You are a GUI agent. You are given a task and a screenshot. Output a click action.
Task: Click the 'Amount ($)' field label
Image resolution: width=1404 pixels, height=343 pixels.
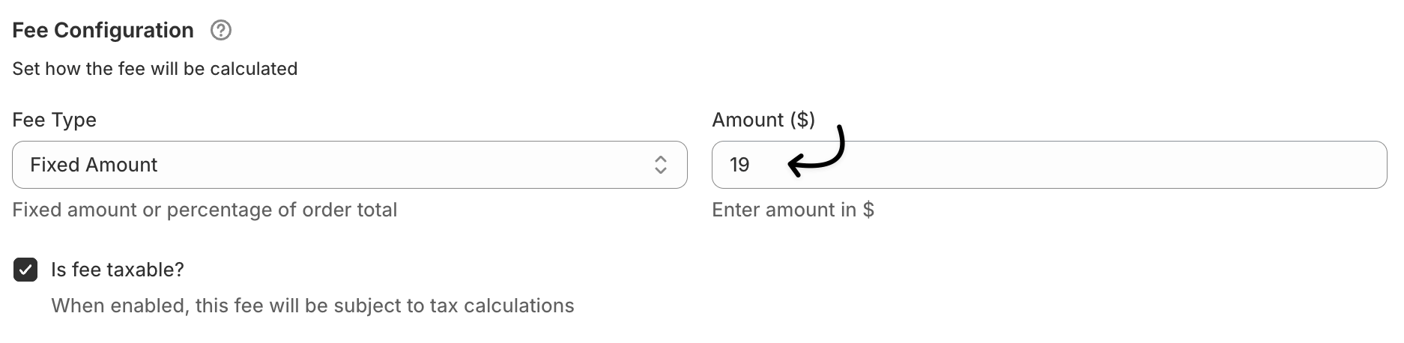click(x=763, y=120)
